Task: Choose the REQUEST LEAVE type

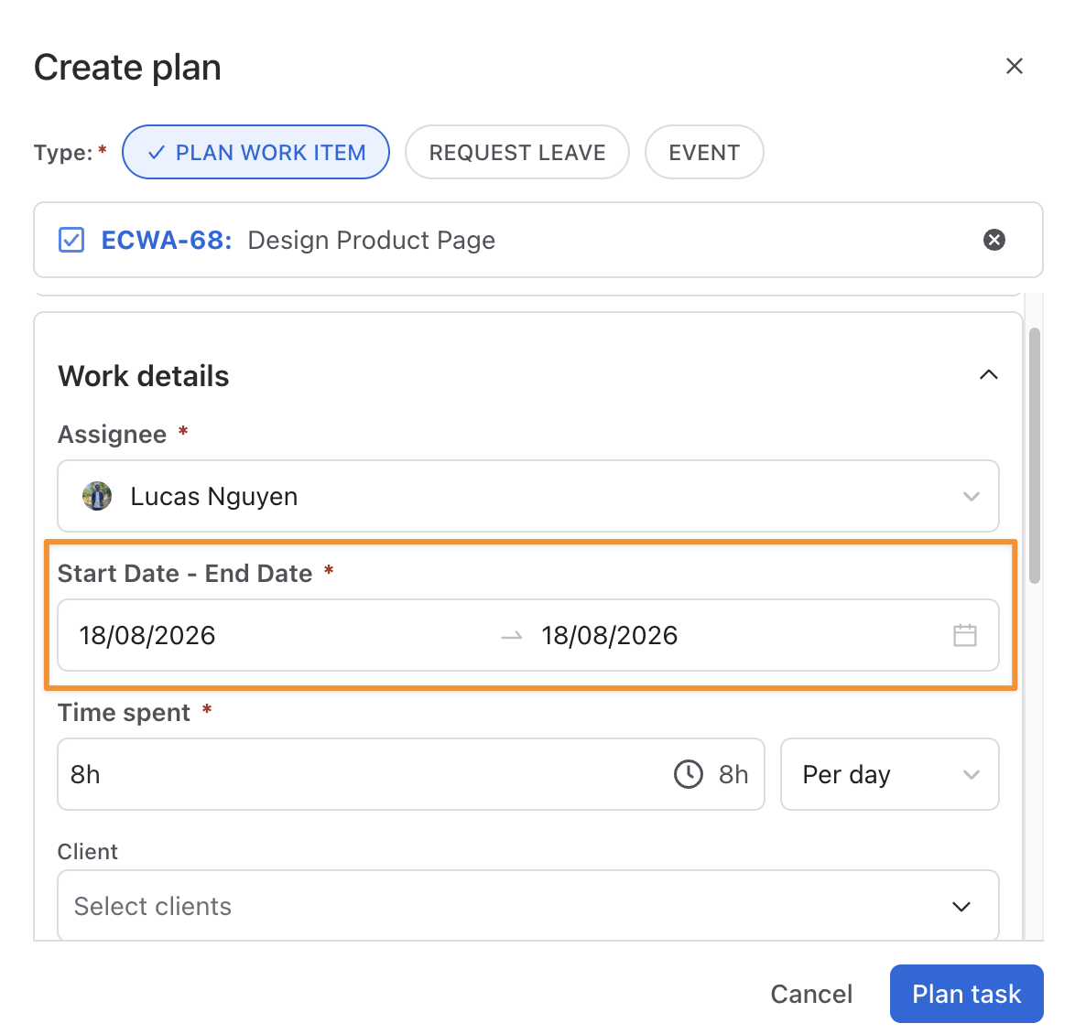Action: 517,152
